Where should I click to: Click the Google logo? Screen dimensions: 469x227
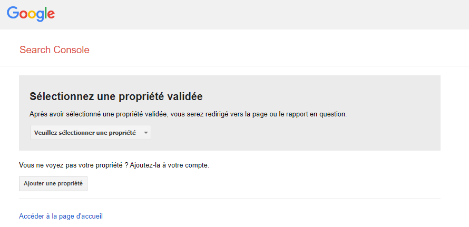coord(31,14)
